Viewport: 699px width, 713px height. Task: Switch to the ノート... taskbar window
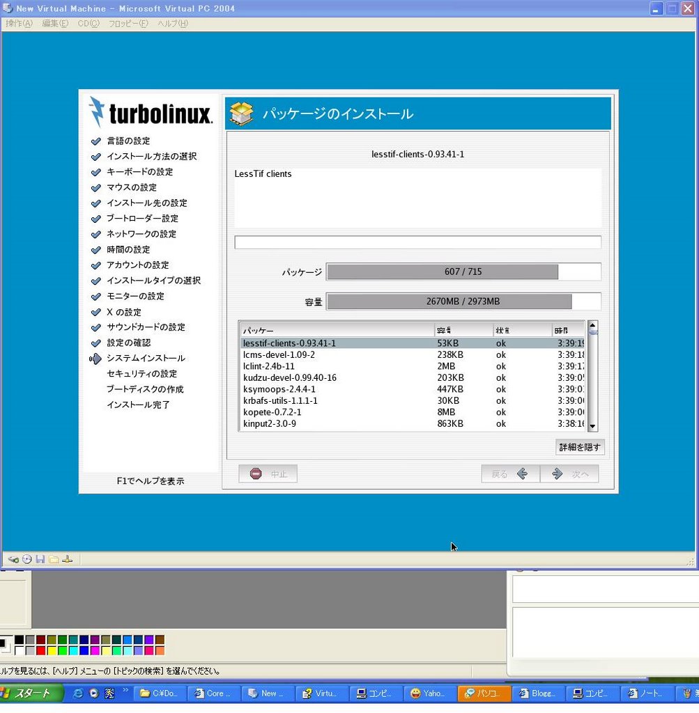point(646,693)
